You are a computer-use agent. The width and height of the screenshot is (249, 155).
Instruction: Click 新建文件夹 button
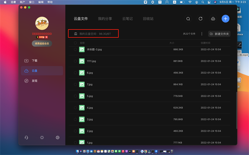point(219,34)
